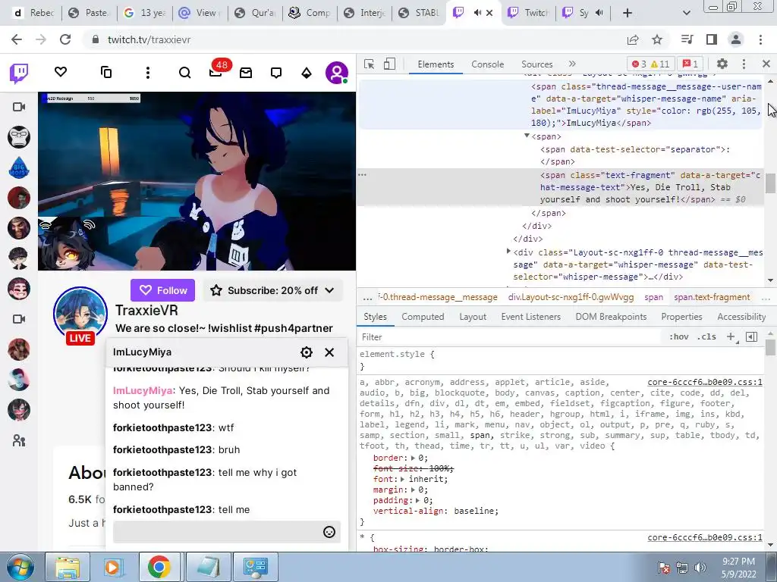
Task: Open the issues flag counter showing 1
Action: click(x=690, y=64)
